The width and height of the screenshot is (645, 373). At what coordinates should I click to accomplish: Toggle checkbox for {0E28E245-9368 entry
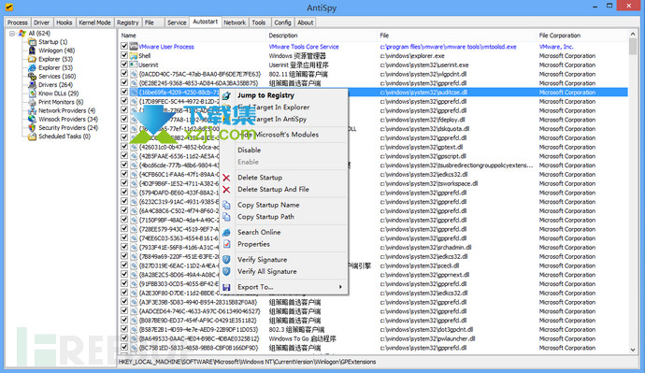(124, 82)
